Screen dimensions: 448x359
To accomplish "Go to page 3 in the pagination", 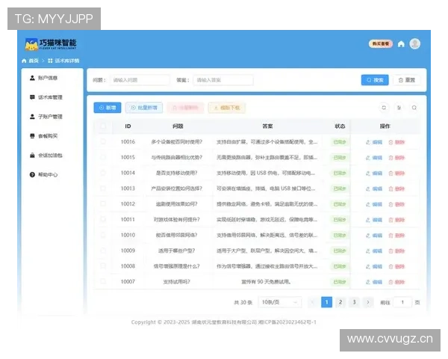I will (354, 302).
